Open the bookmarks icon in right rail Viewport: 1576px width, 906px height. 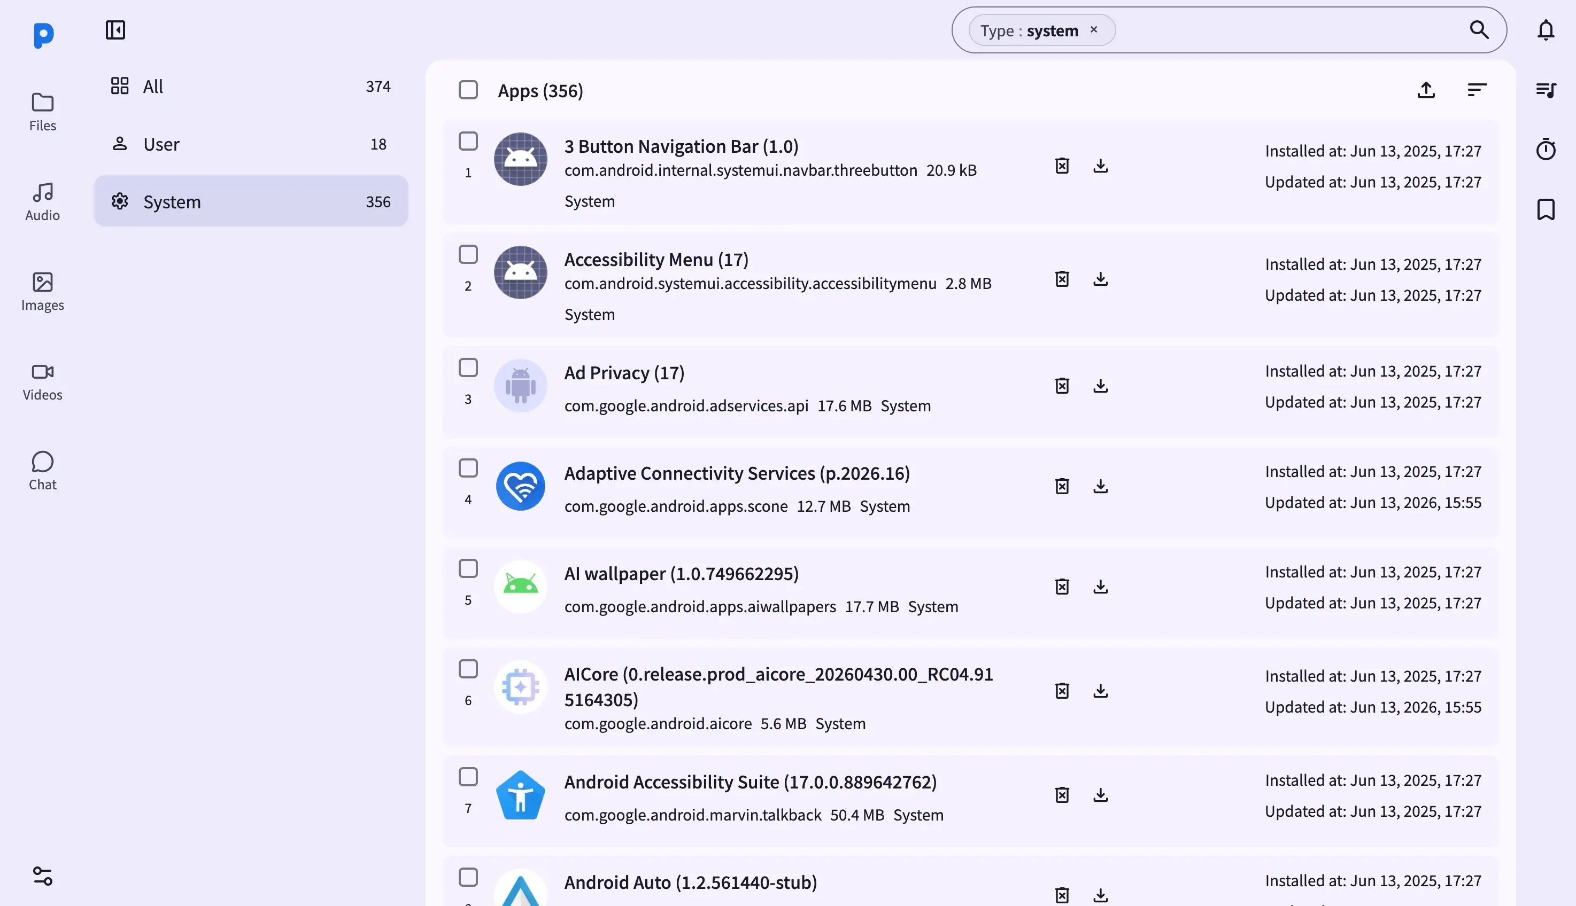tap(1546, 209)
